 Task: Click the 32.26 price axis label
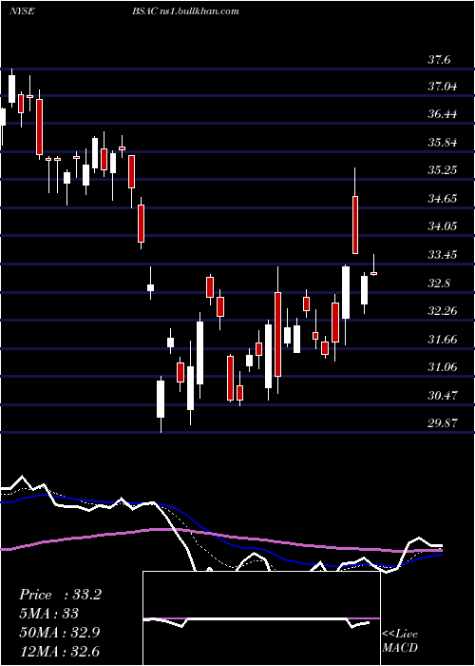443,311
